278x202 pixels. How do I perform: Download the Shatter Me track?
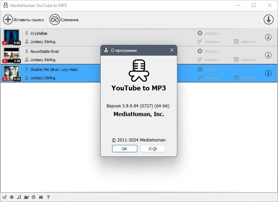tap(268, 73)
